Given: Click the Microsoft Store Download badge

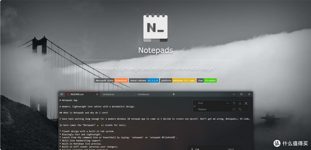Looking at the screenshot, I should point(111,81).
